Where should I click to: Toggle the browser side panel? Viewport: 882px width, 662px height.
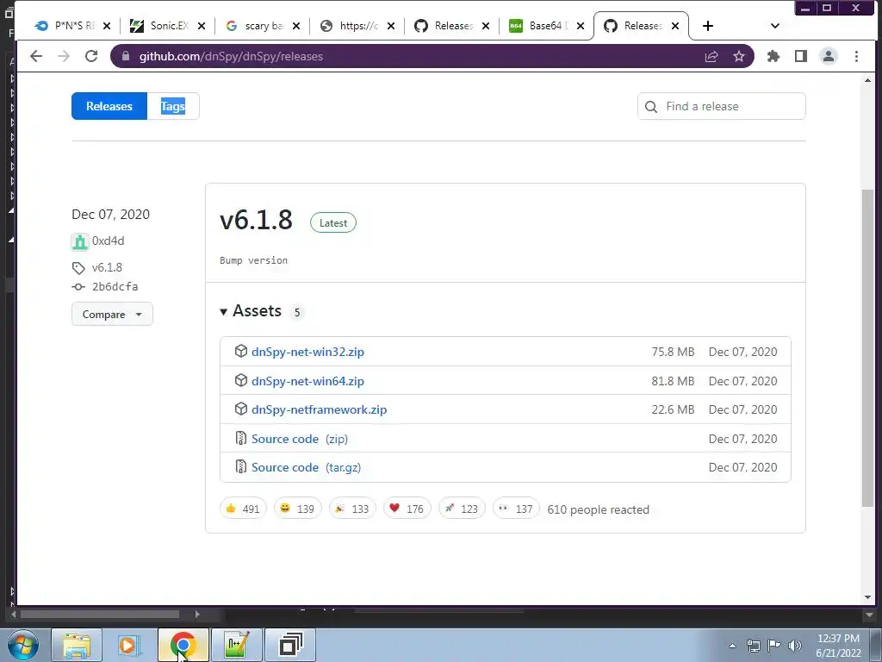pyautogui.click(x=801, y=56)
